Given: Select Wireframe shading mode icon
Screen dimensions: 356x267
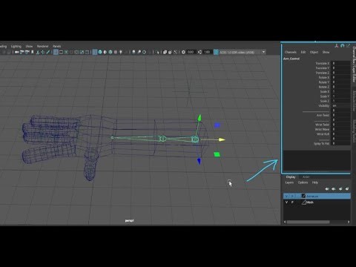Looking at the screenshot, I should pos(95,52).
